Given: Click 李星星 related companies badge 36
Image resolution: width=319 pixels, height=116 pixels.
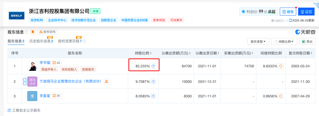Looking at the screenshot, I should point(56,95).
